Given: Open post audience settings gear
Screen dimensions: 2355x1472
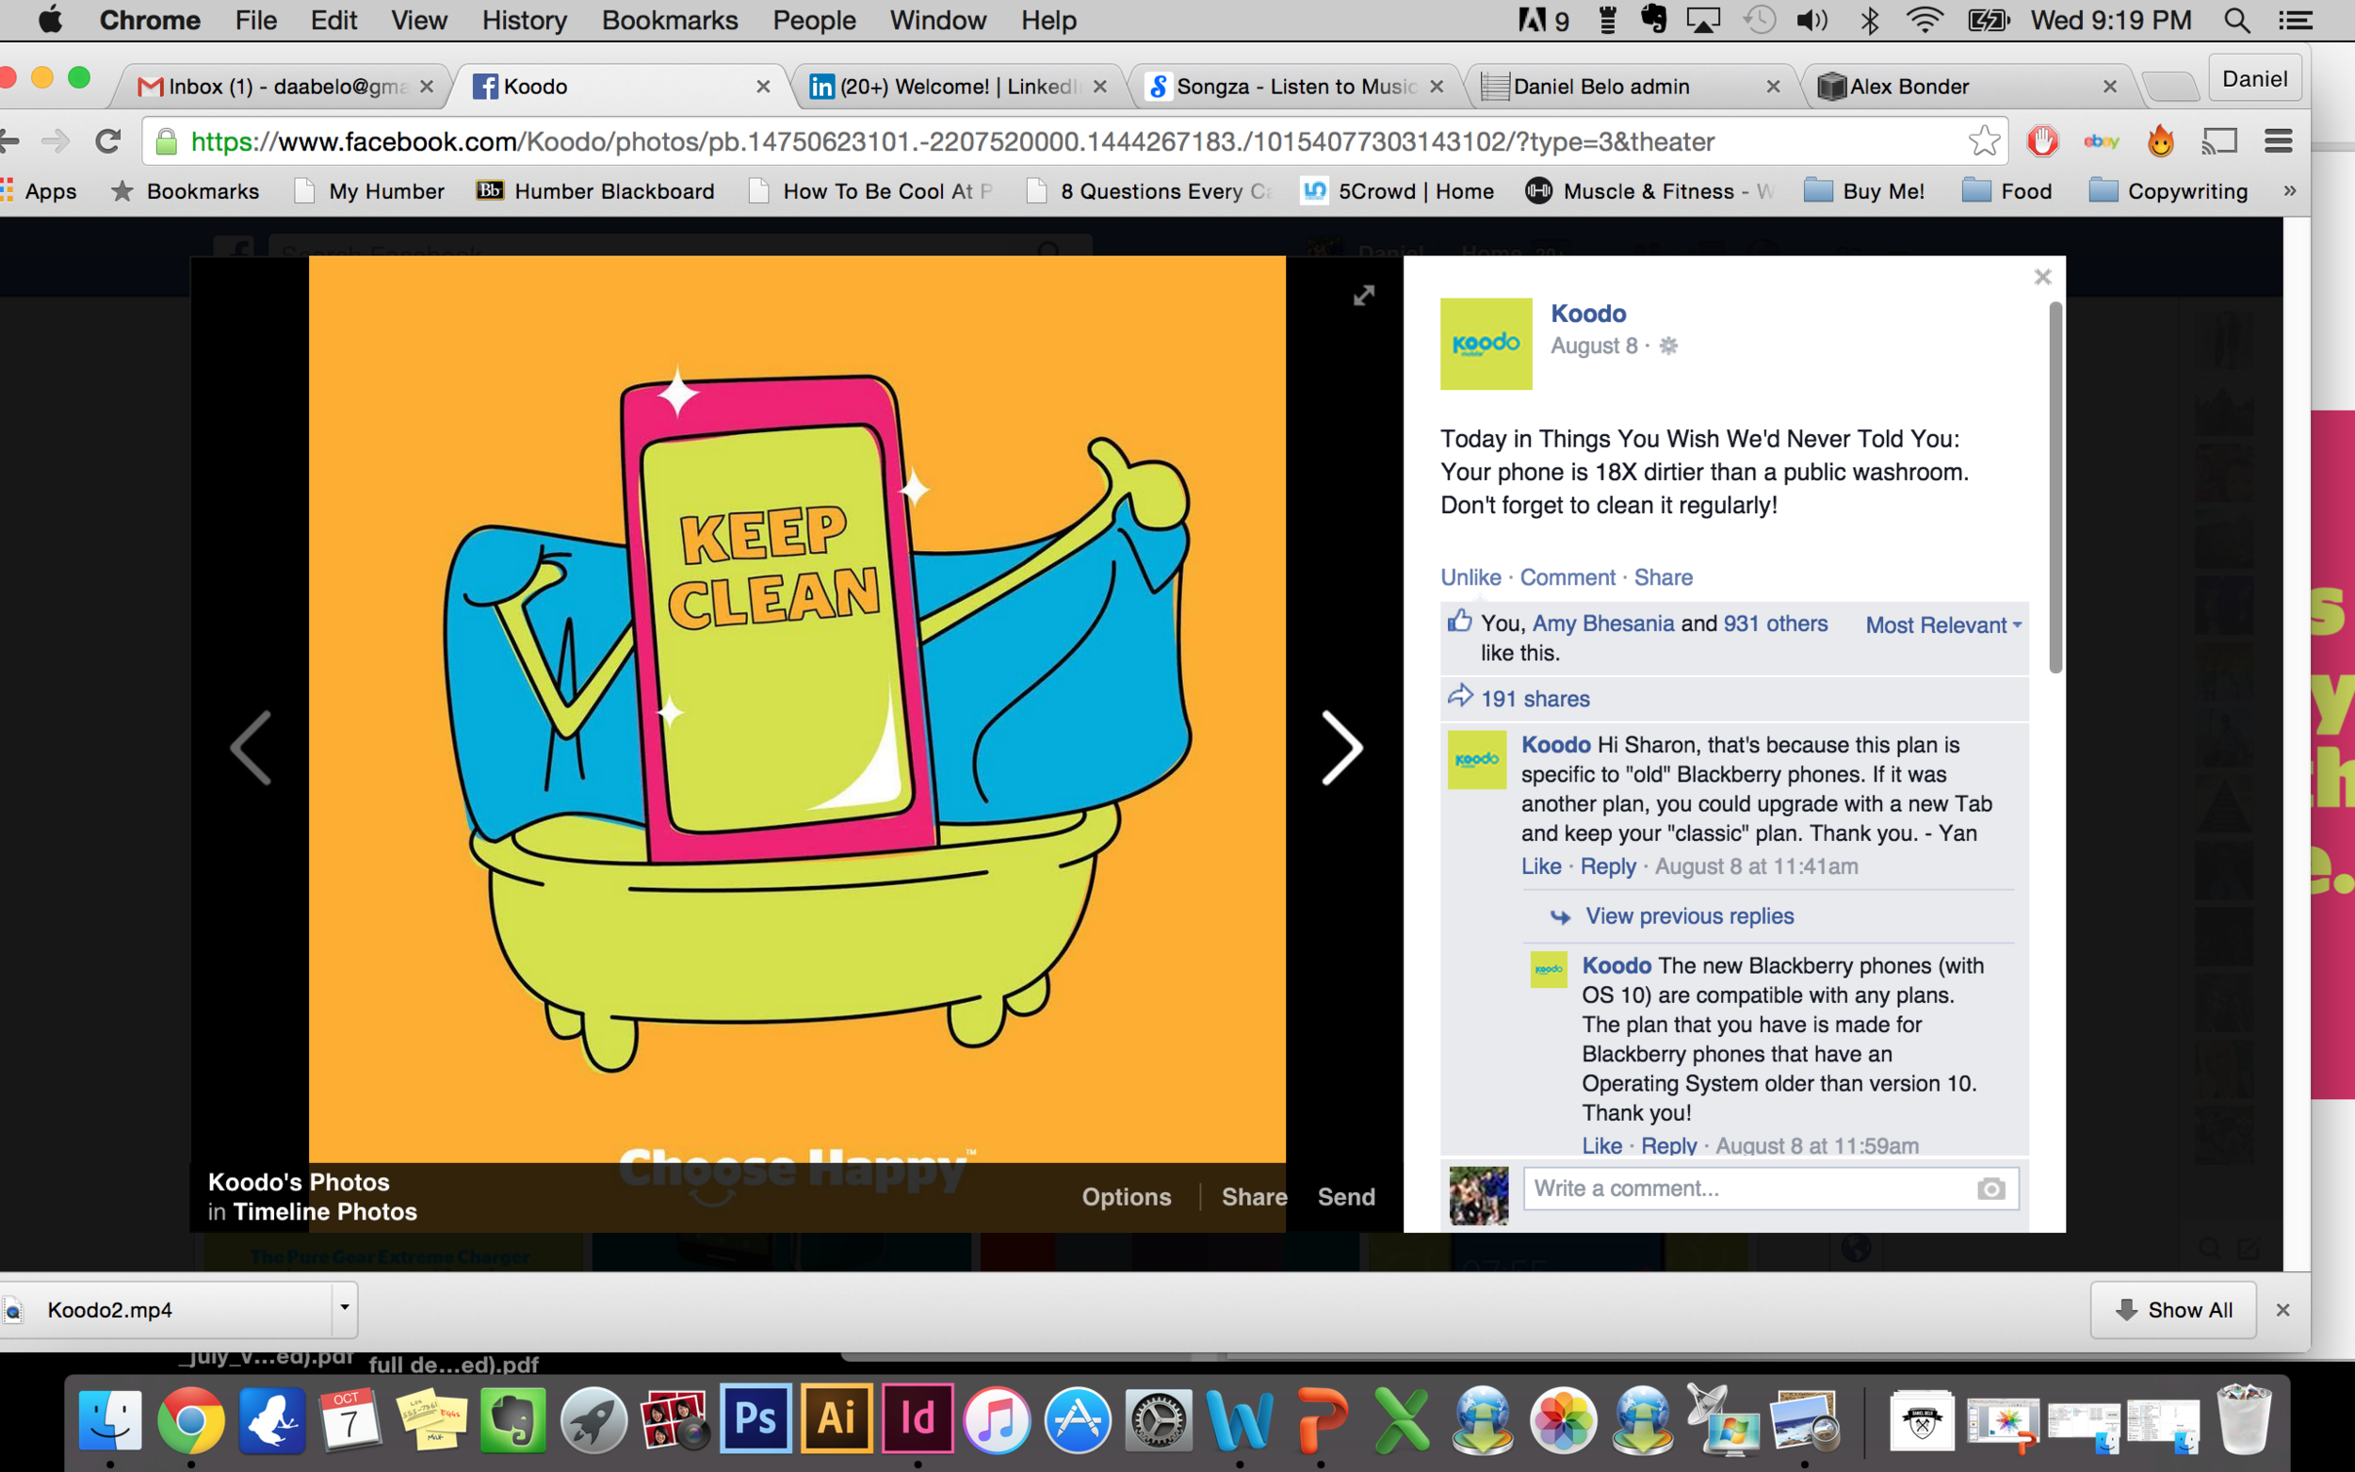Looking at the screenshot, I should coord(1667,347).
